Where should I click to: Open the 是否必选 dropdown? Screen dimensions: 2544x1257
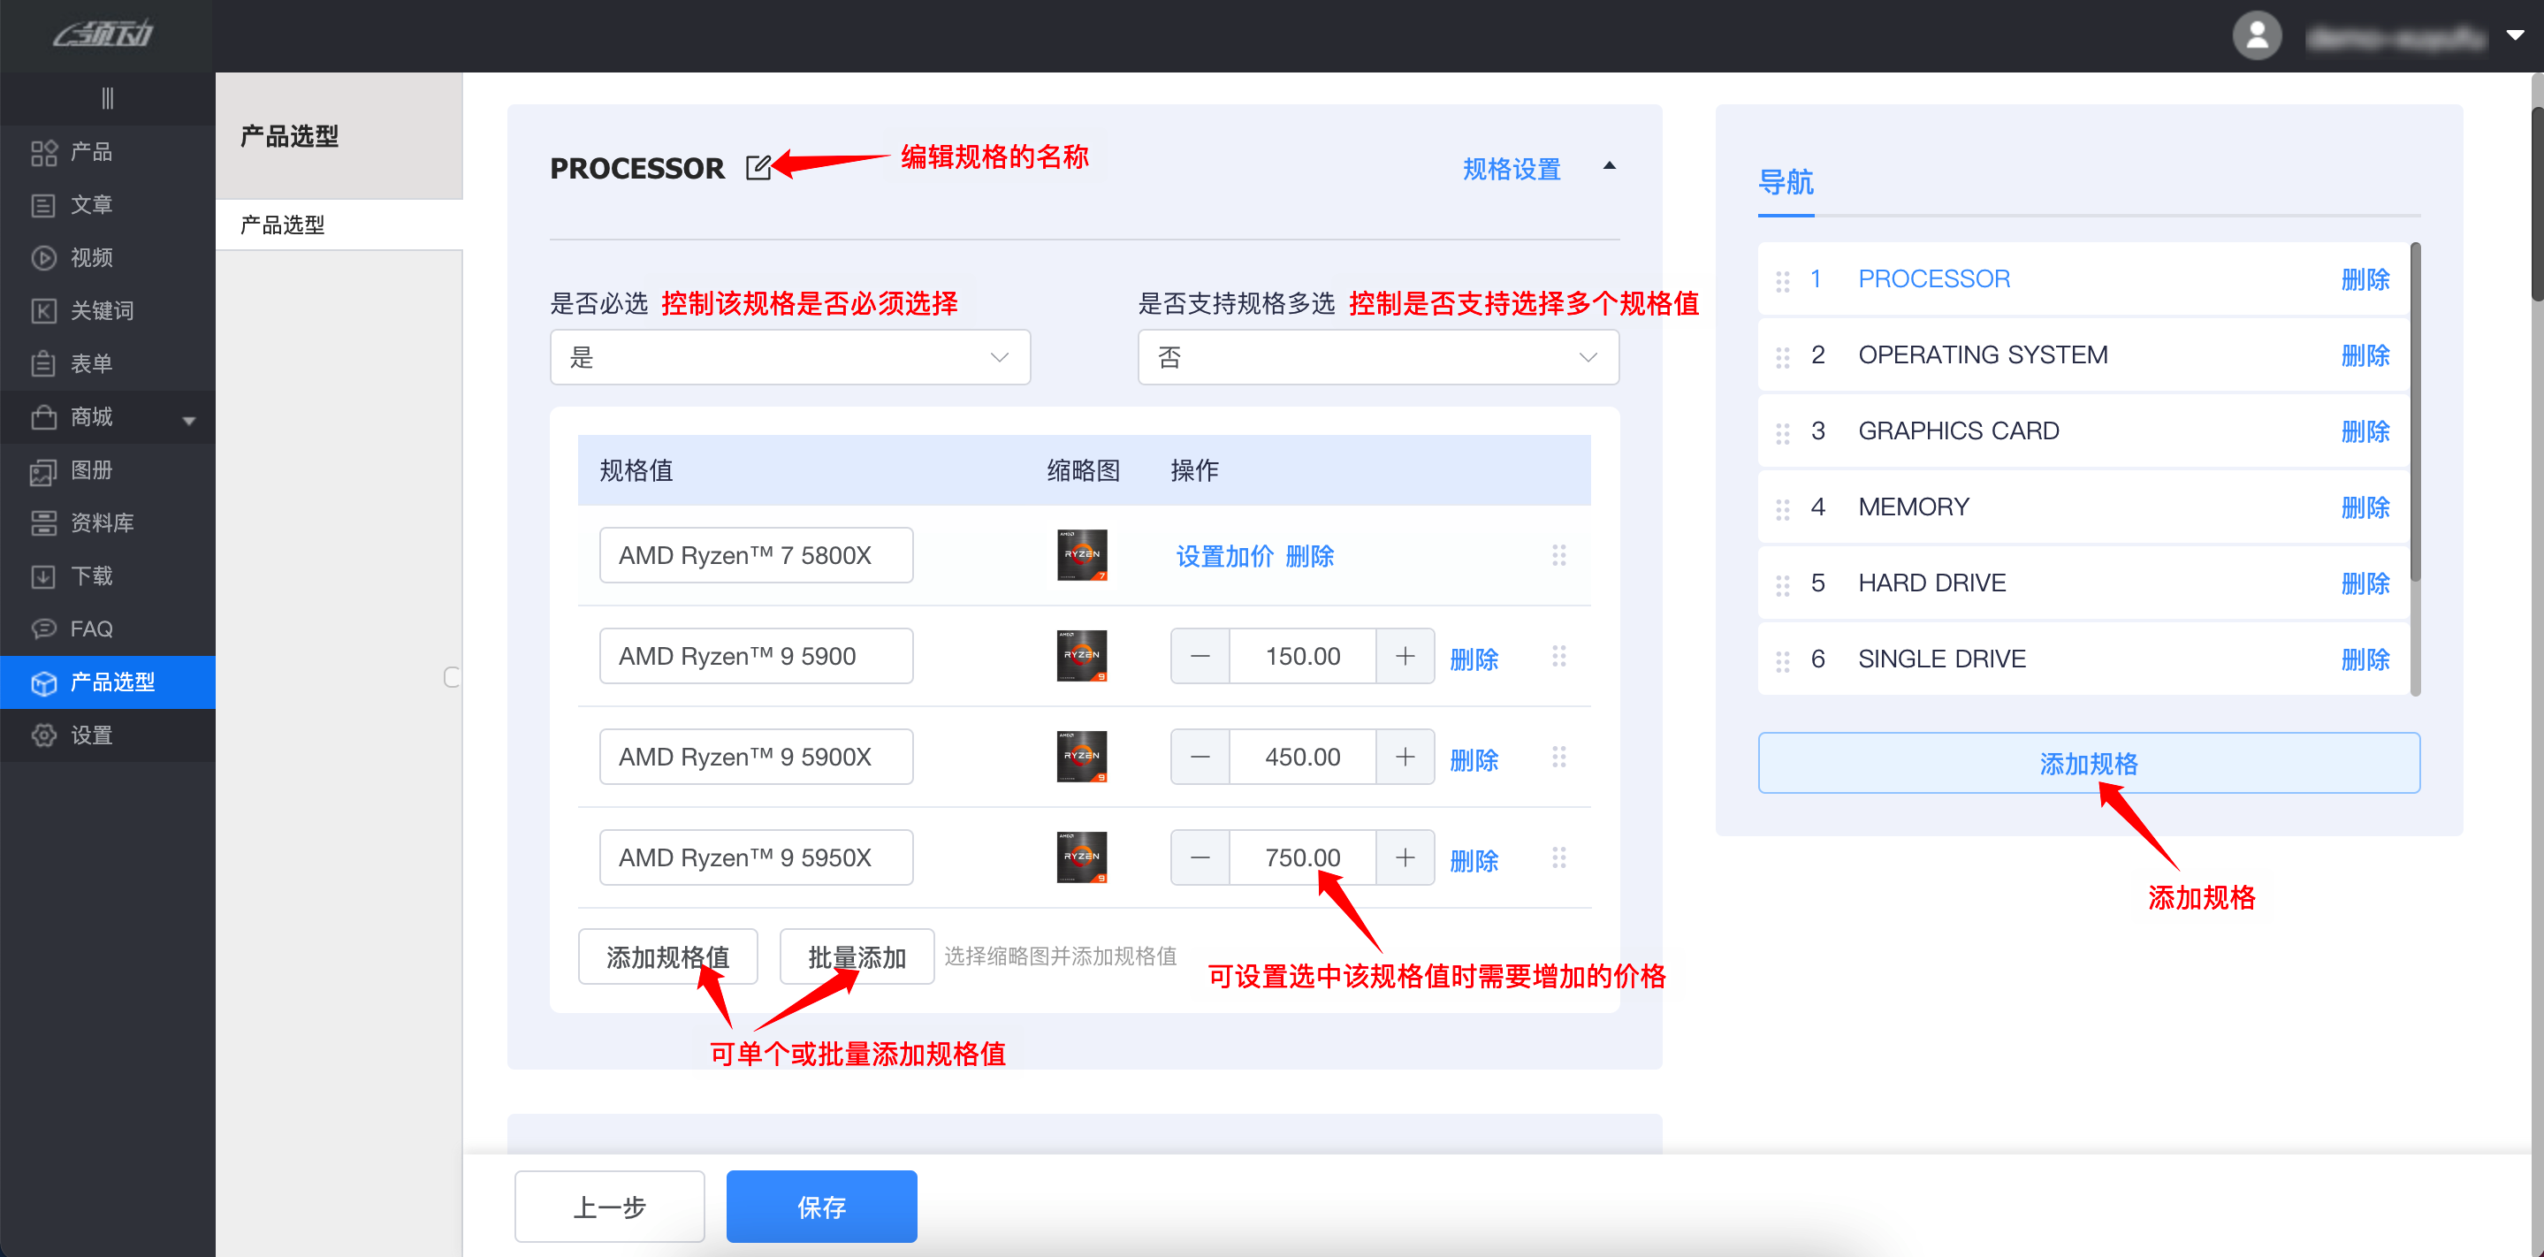click(x=789, y=356)
